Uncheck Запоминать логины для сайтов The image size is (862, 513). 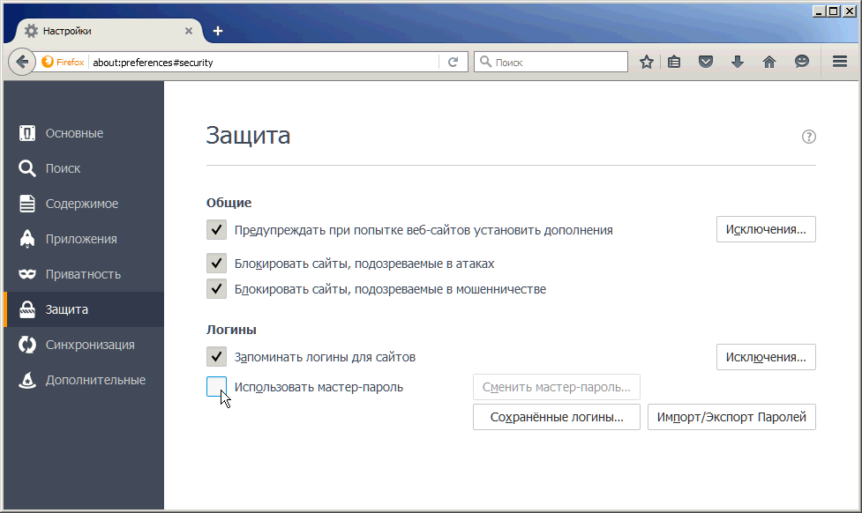pyautogui.click(x=216, y=357)
